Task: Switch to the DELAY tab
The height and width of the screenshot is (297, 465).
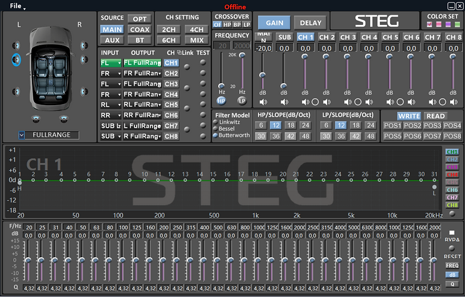Action: (310, 23)
